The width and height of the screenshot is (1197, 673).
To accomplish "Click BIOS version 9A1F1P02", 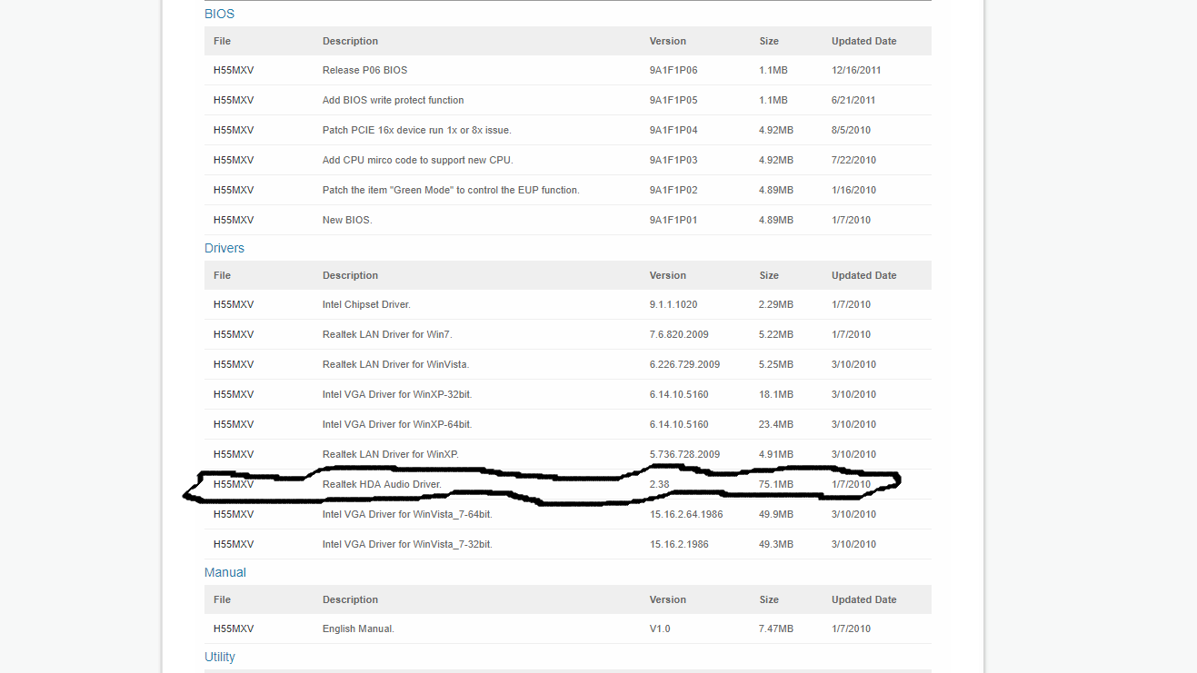I will pos(673,190).
